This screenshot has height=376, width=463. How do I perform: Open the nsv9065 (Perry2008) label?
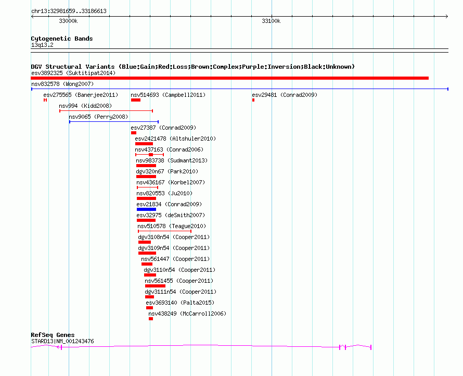[98, 117]
